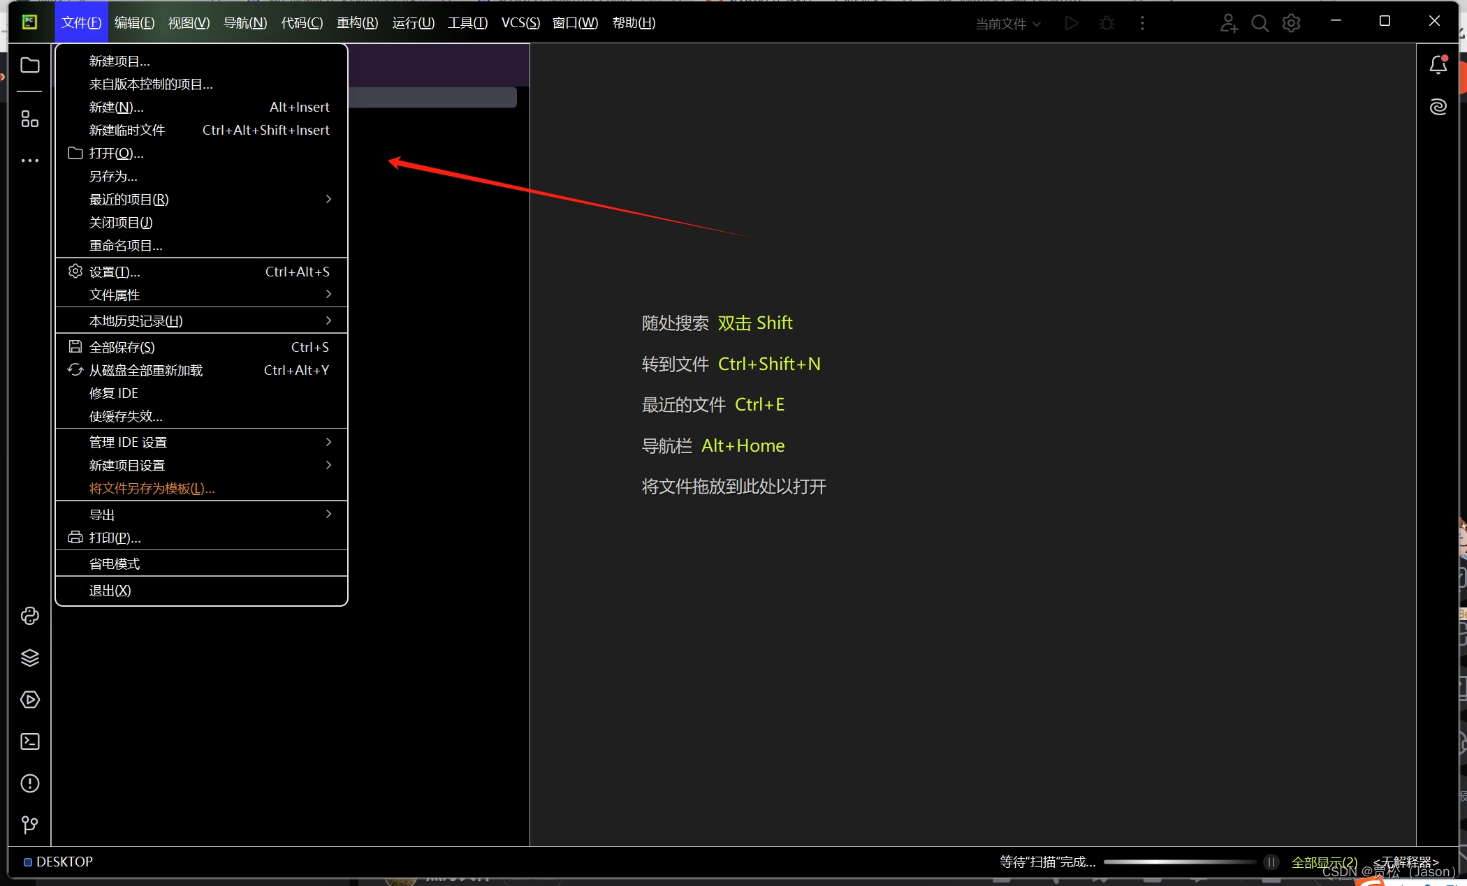This screenshot has width=1467, height=886.
Task: Open the Python Packages layers icon
Action: coord(29,658)
